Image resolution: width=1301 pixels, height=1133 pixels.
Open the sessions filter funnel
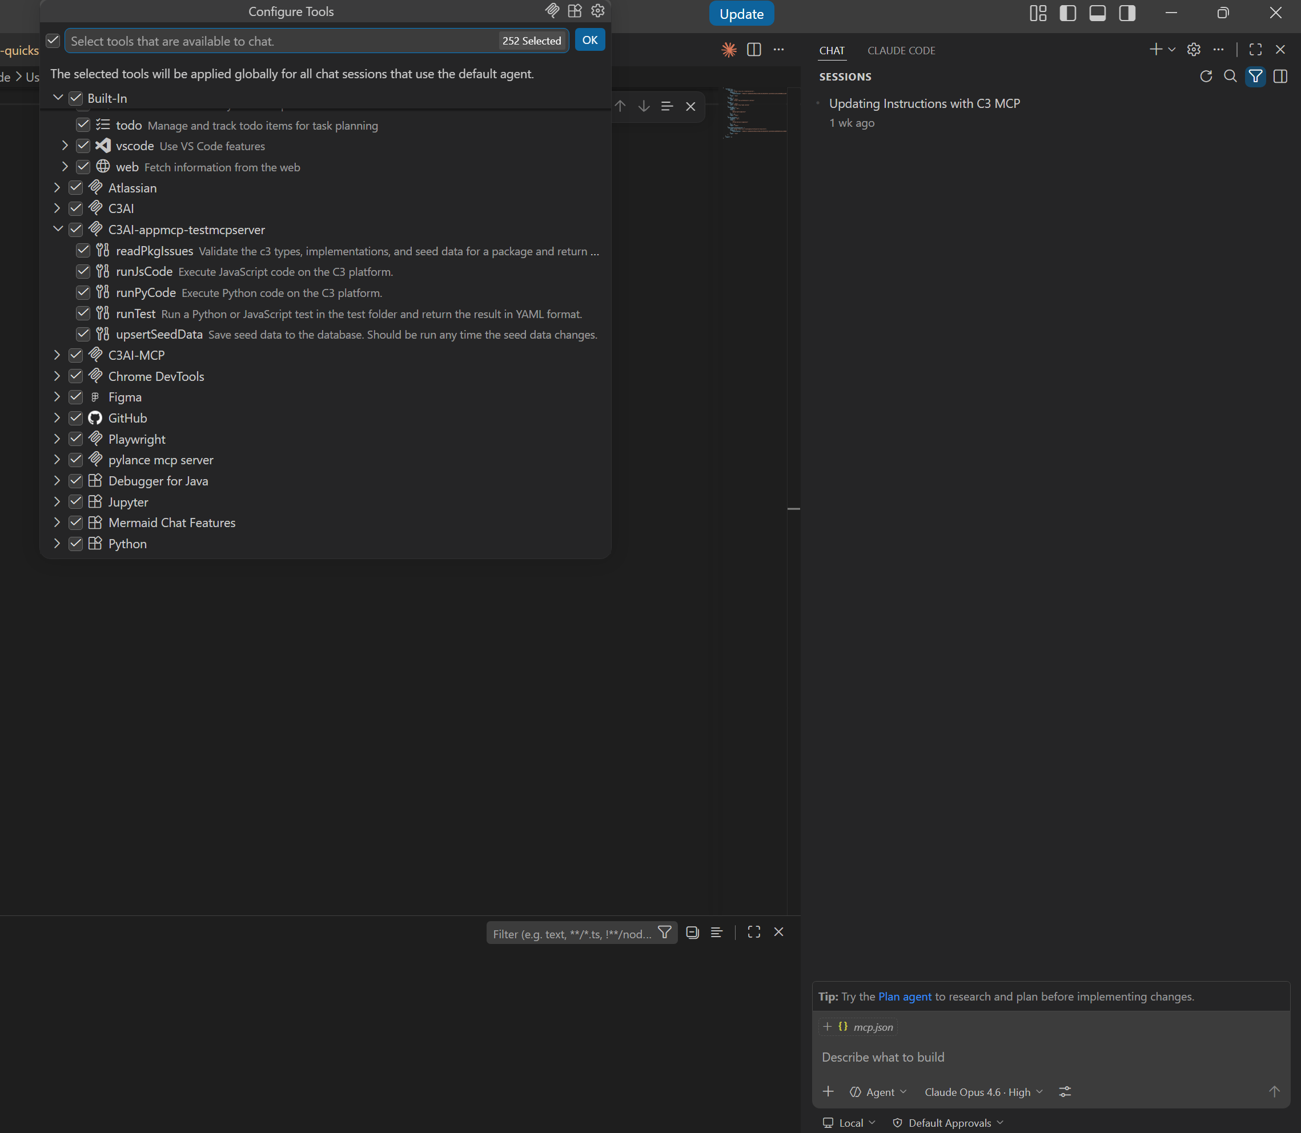tap(1255, 77)
